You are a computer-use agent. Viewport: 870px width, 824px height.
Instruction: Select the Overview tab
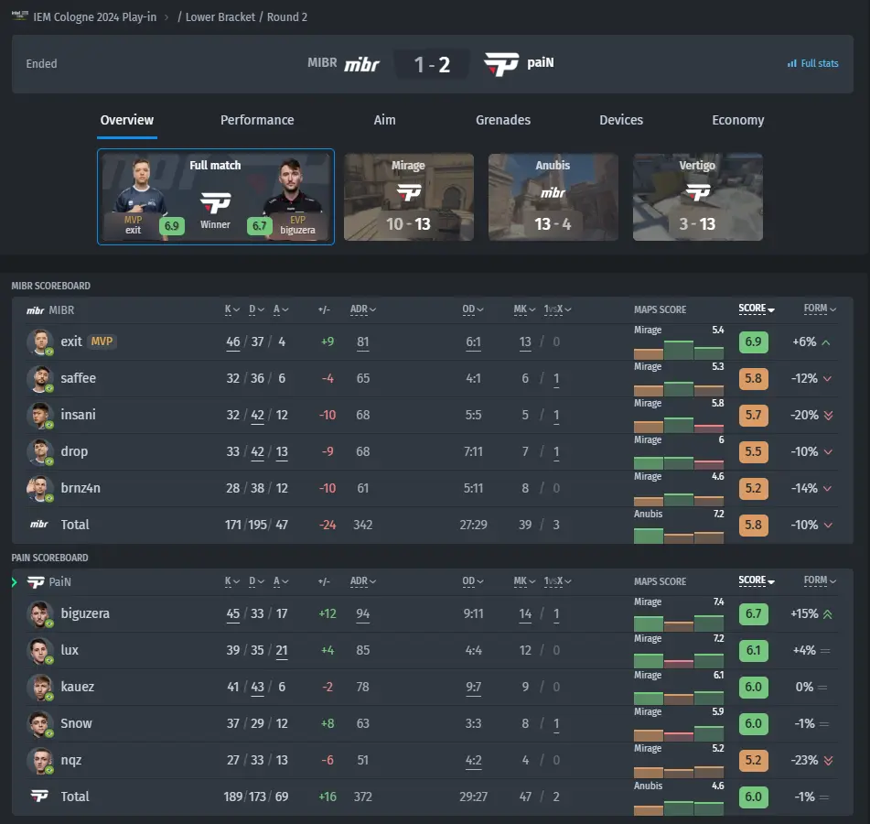127,121
